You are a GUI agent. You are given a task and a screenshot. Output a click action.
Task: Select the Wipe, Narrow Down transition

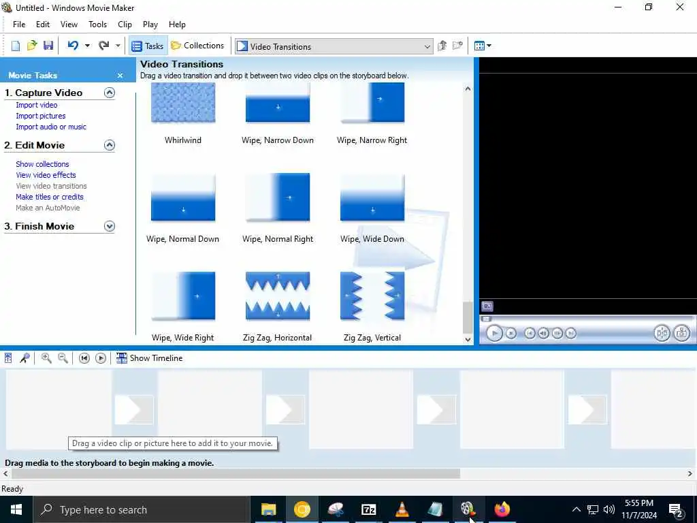point(278,102)
